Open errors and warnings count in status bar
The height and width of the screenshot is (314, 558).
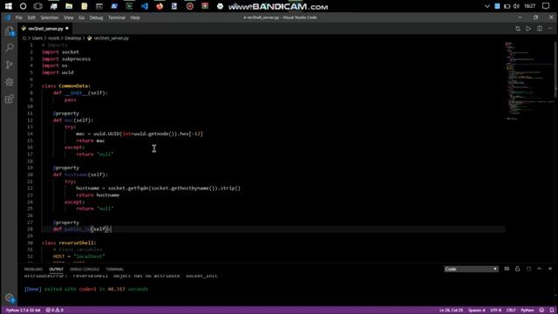tap(54, 311)
